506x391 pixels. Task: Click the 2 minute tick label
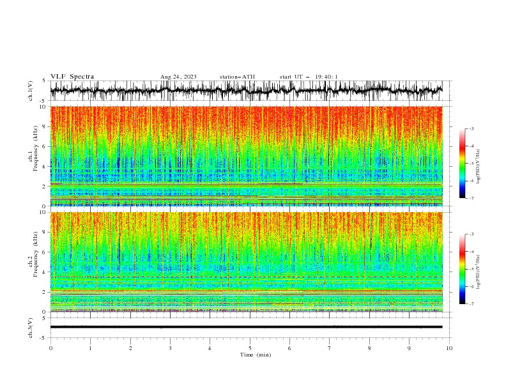point(130,348)
